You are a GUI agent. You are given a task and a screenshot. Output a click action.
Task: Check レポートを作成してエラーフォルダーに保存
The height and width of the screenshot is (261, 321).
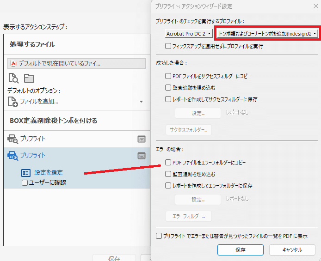pos(168,186)
